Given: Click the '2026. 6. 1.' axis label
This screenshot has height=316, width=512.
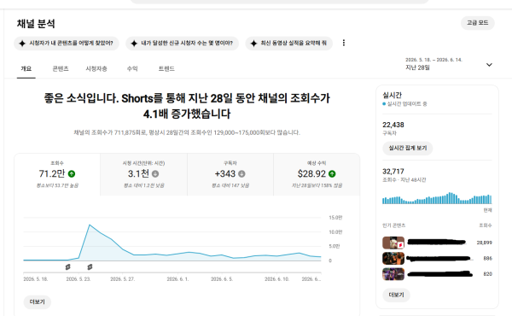Looking at the screenshot, I should tap(177, 279).
